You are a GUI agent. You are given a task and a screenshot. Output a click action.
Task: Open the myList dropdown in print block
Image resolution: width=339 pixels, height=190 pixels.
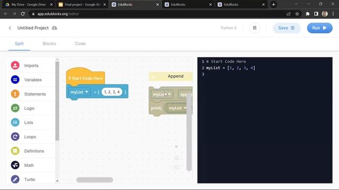[x=178, y=108]
